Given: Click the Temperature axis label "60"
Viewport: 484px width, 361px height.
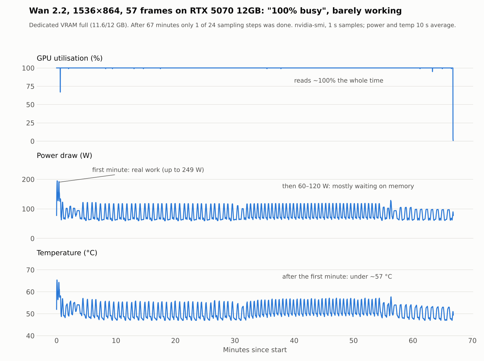Looking at the screenshot, I should point(30,292).
